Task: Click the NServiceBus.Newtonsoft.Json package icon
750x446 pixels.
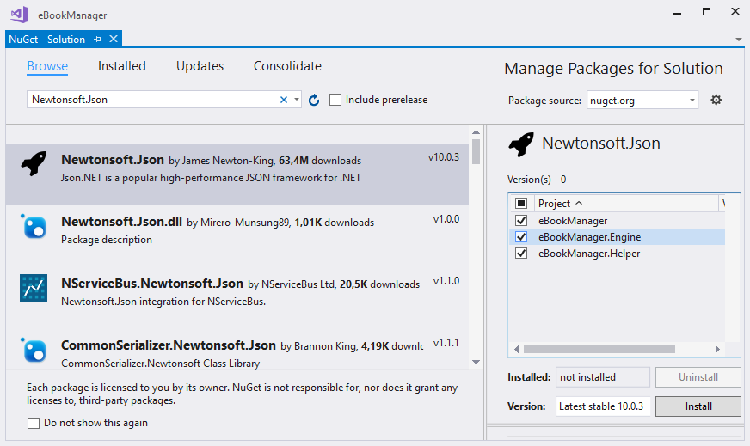Action: (34, 288)
